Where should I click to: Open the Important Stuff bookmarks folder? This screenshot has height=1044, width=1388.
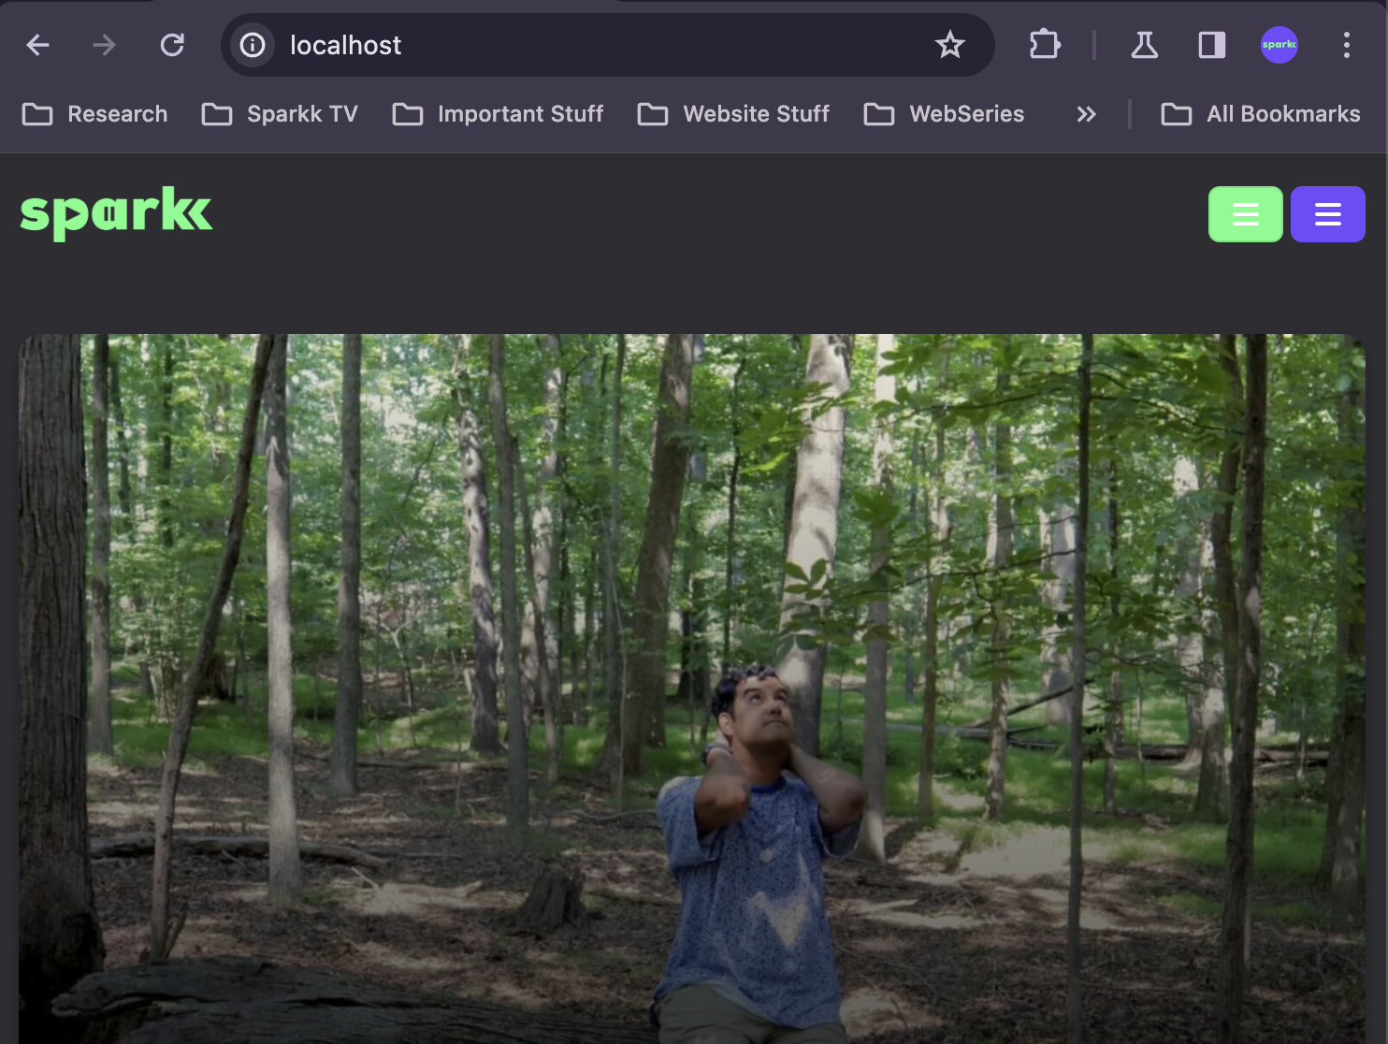coord(498,114)
